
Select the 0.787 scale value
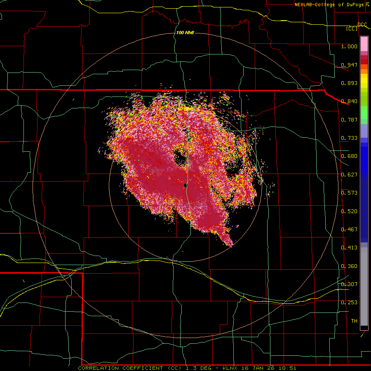tap(349, 120)
